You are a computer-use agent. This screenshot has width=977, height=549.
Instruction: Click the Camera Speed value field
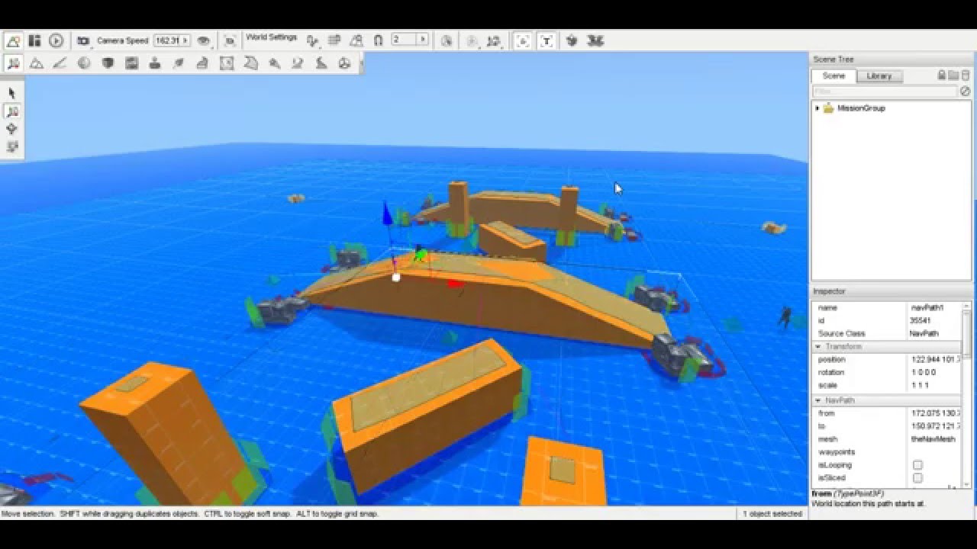click(166, 40)
